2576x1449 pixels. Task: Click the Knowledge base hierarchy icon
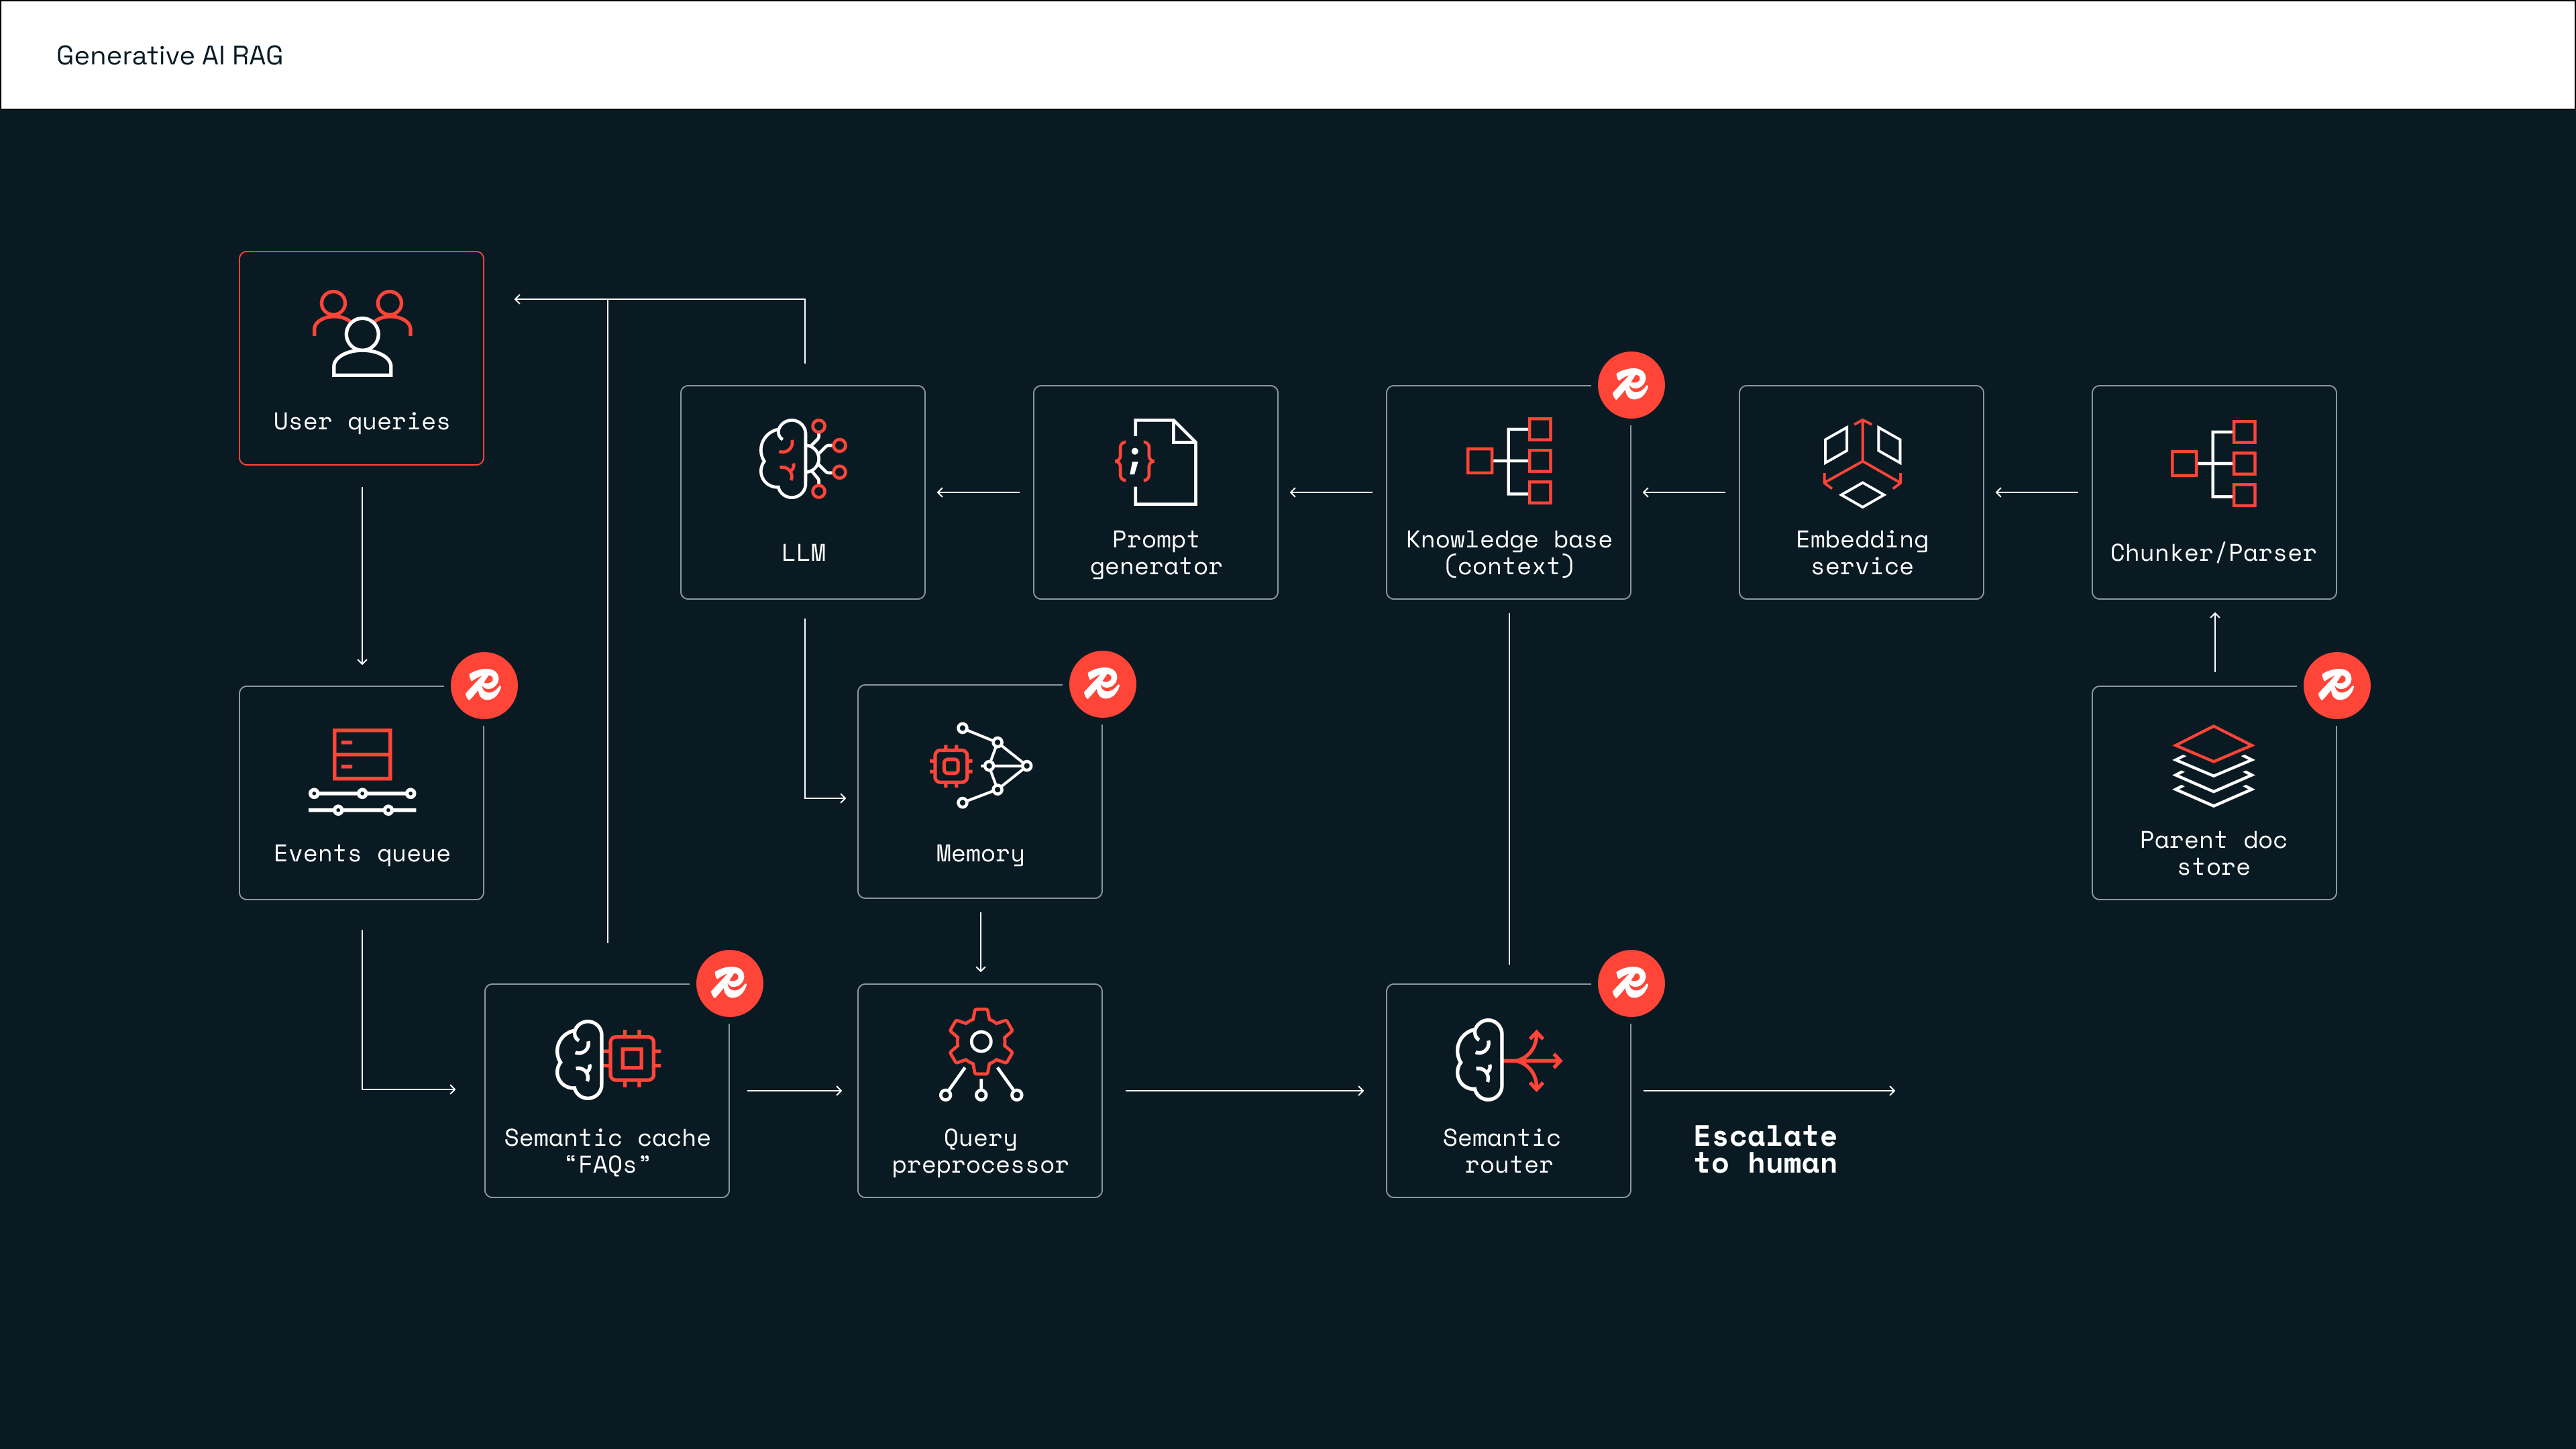coord(1509,461)
